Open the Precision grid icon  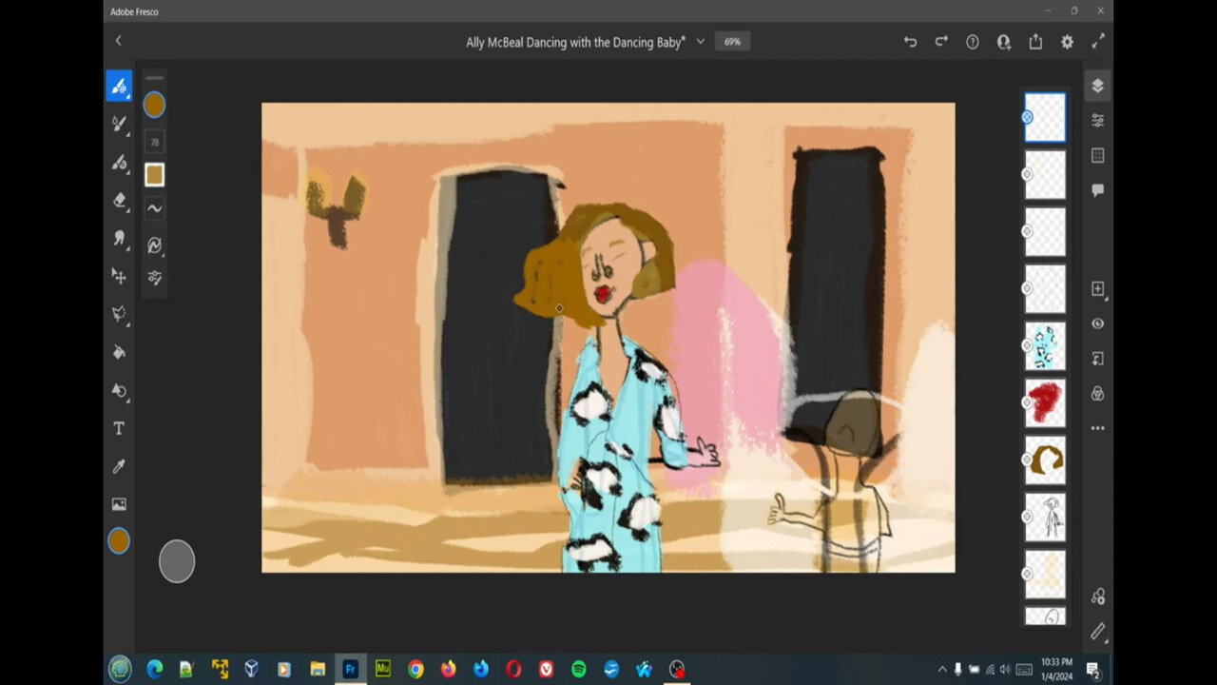[1097, 155]
